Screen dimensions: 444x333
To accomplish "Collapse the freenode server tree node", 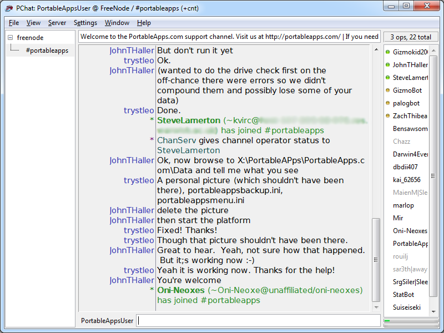I will coord(10,38).
